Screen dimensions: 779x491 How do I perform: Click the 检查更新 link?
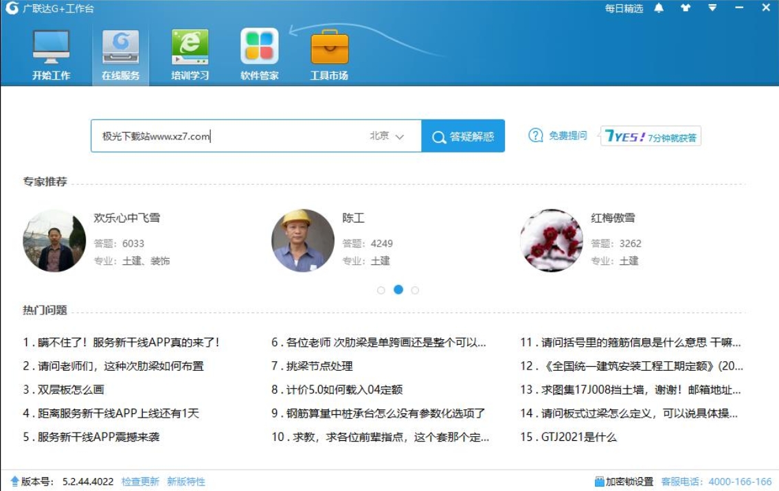140,481
